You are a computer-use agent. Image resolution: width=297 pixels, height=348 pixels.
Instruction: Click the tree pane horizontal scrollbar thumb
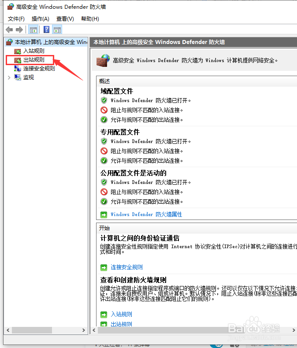click(x=32, y=330)
